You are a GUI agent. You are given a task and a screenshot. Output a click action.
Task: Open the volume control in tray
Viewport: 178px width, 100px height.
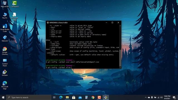coord(161,97)
